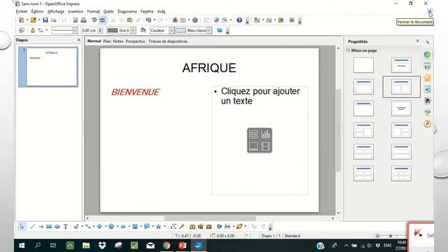Select the blank slide layout thumbnail

tap(363, 65)
